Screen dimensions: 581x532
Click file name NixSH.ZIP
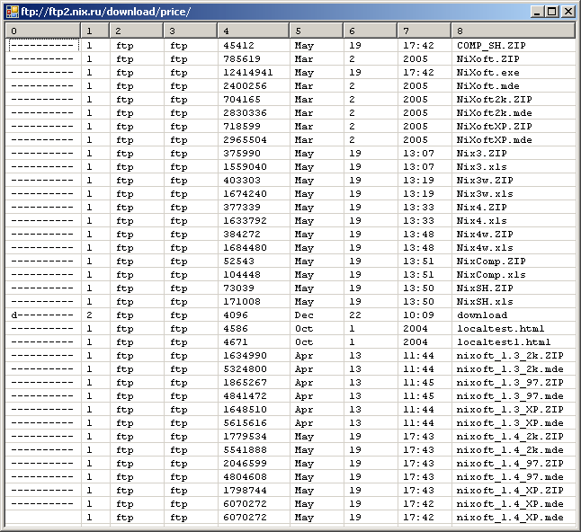485,288
